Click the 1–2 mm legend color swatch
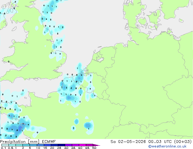Viewport: 193px width, 149px height. pos(19,145)
